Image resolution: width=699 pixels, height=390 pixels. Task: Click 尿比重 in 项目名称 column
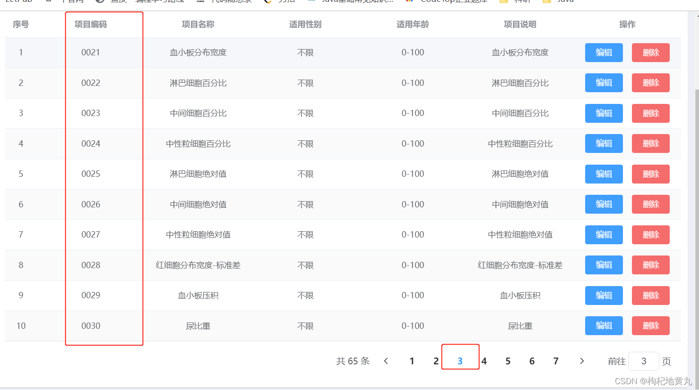(x=198, y=326)
